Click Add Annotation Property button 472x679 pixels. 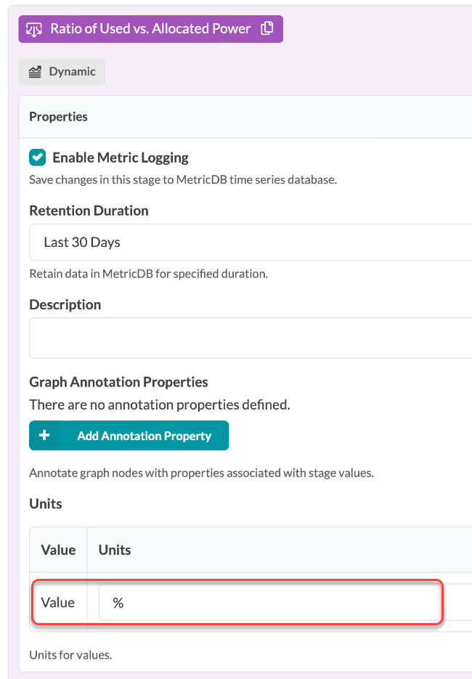(144, 436)
